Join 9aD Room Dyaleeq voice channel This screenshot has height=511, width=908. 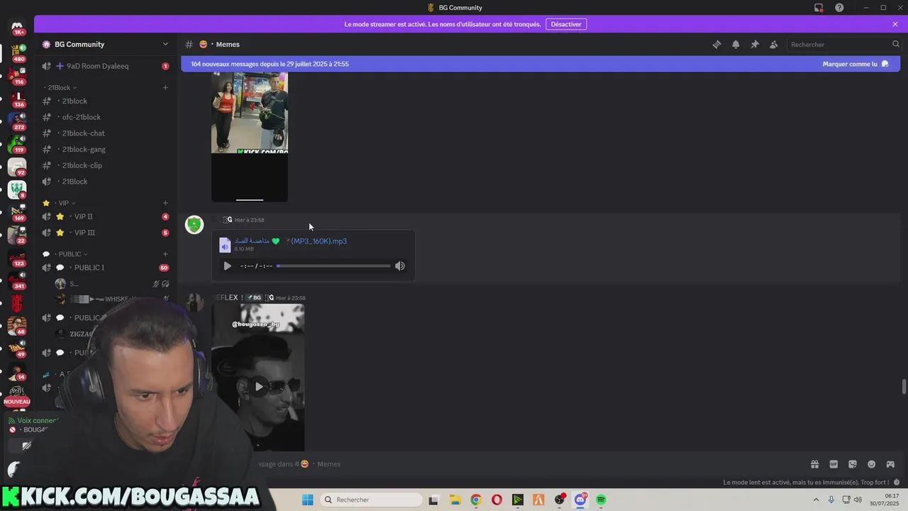click(x=106, y=66)
